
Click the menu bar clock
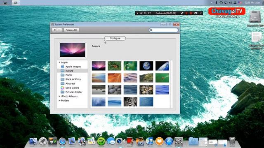249,3
